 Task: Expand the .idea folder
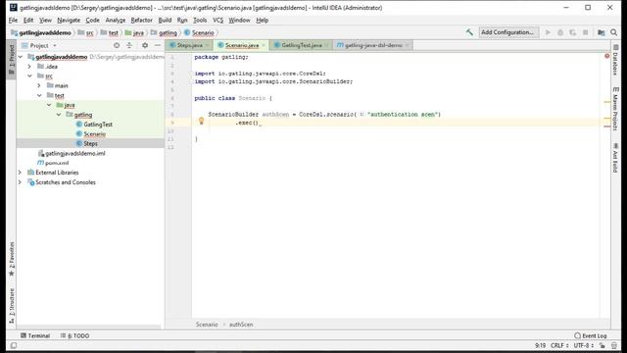29,67
